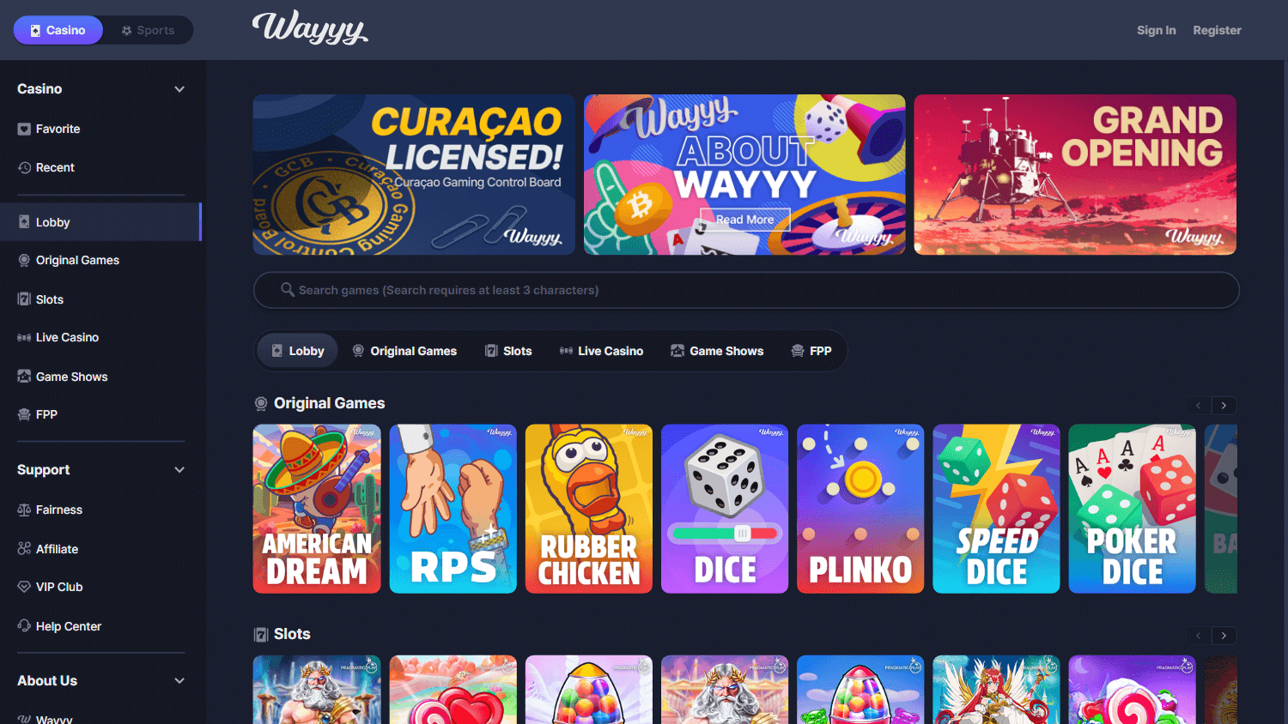Open the Game Shows tab
1288x724 pixels.
[x=717, y=351]
